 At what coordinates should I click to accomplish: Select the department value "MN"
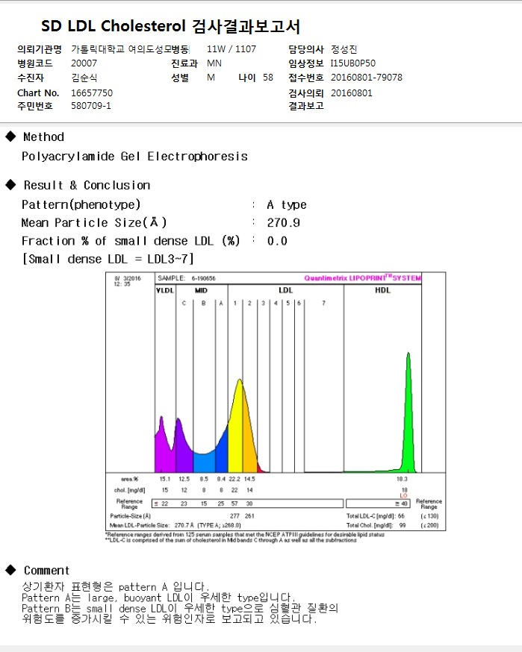click(214, 63)
